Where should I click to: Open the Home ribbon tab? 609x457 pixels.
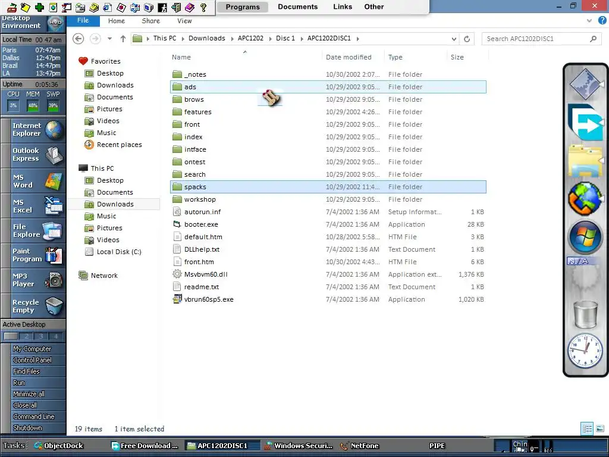(117, 21)
